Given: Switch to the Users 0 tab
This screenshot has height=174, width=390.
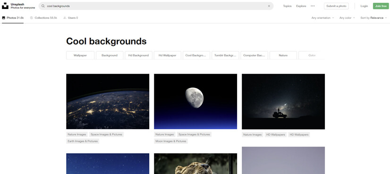Looking at the screenshot, I should pyautogui.click(x=71, y=18).
